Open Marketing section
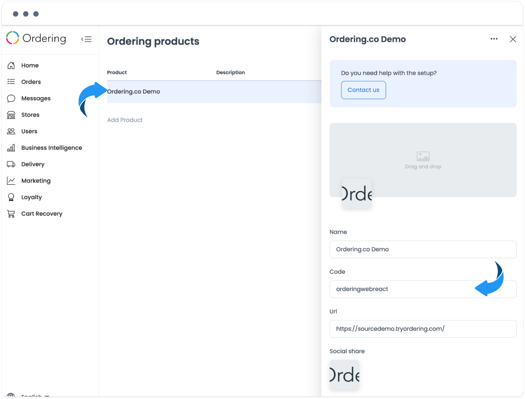The width and height of the screenshot is (525, 399). tap(36, 181)
